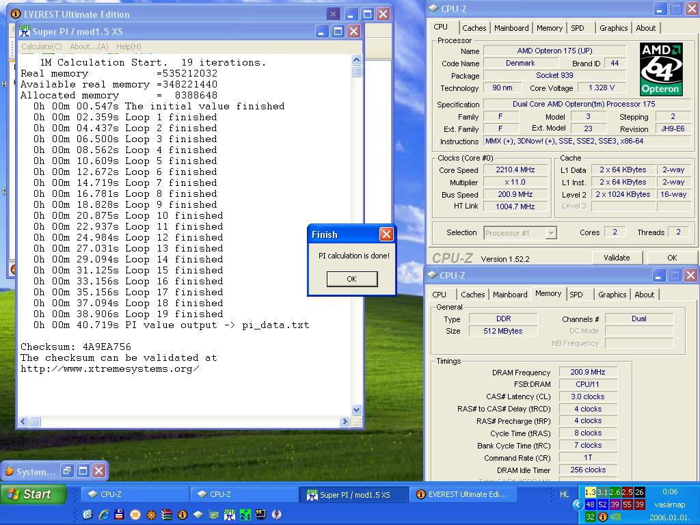Click the Command Rate value 1T
The image size is (700, 525).
point(587,457)
